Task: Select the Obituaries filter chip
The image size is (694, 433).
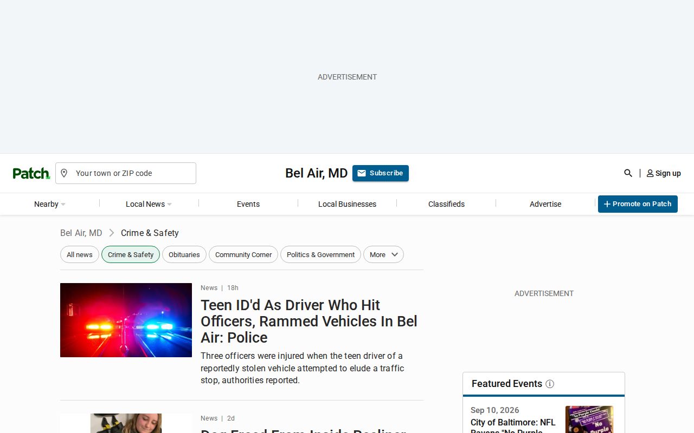Action: point(184,254)
